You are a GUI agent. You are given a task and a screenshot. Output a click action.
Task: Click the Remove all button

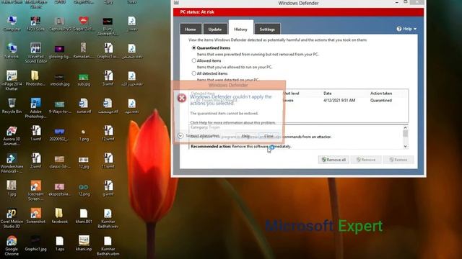[x=334, y=160]
